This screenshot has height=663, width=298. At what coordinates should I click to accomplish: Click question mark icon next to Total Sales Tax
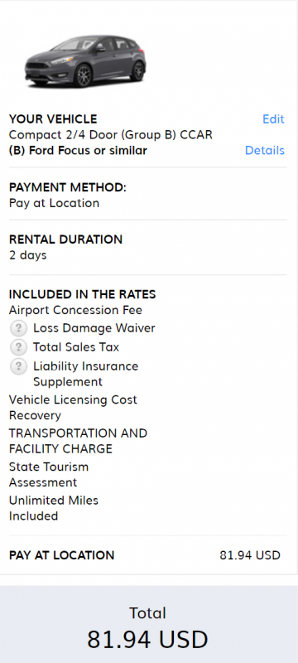point(18,347)
